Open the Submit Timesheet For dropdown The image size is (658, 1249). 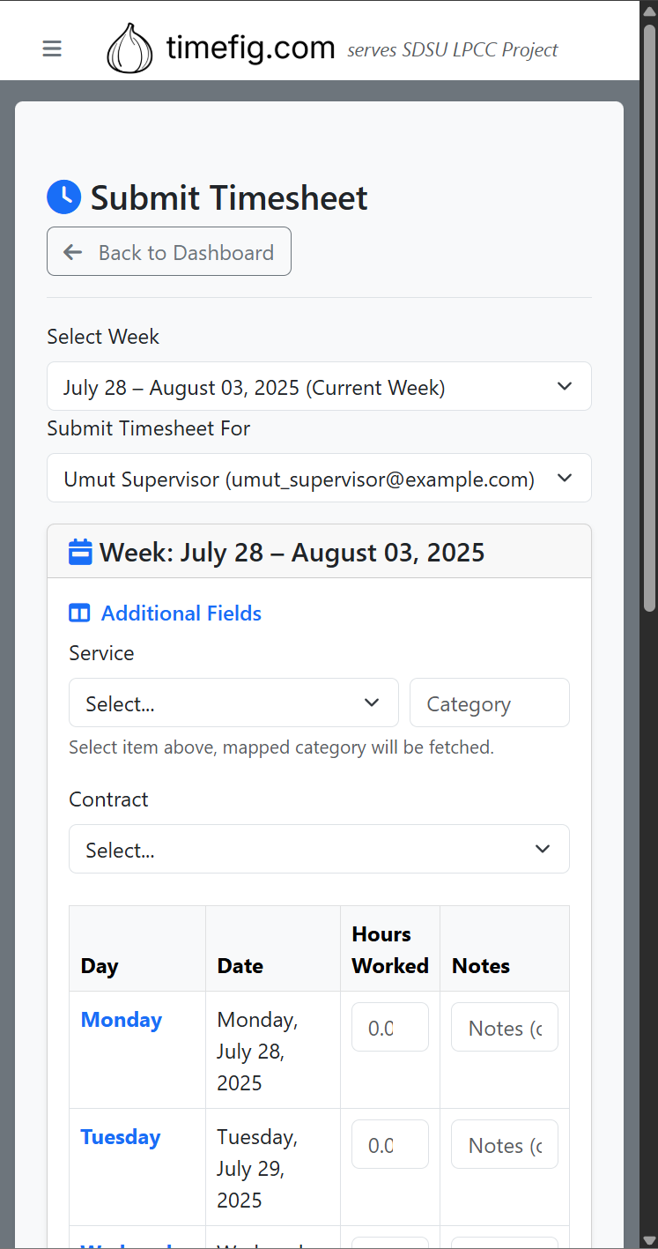319,478
